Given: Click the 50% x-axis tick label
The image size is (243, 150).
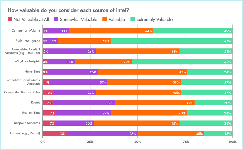Looking at the screenshot, I should coord(138,142).
